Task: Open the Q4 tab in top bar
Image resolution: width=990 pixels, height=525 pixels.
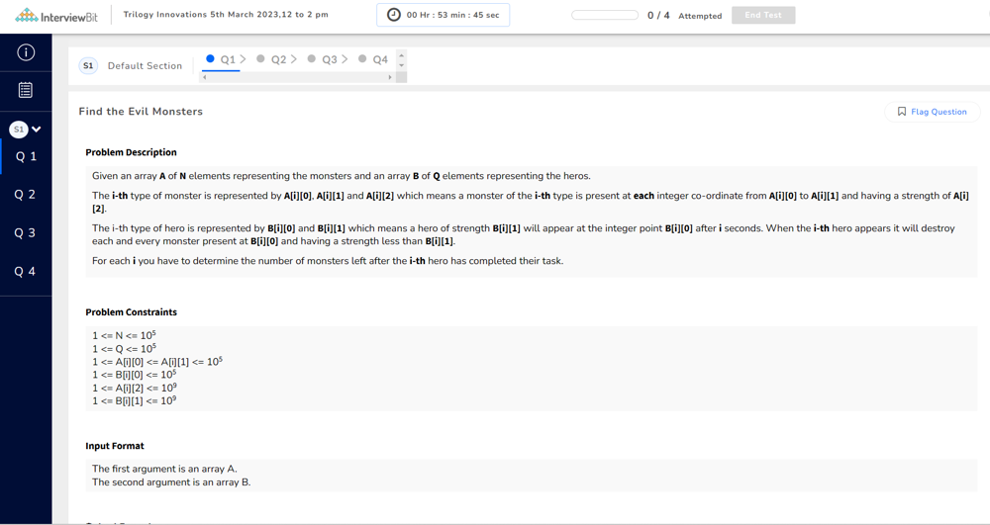Action: coord(379,59)
